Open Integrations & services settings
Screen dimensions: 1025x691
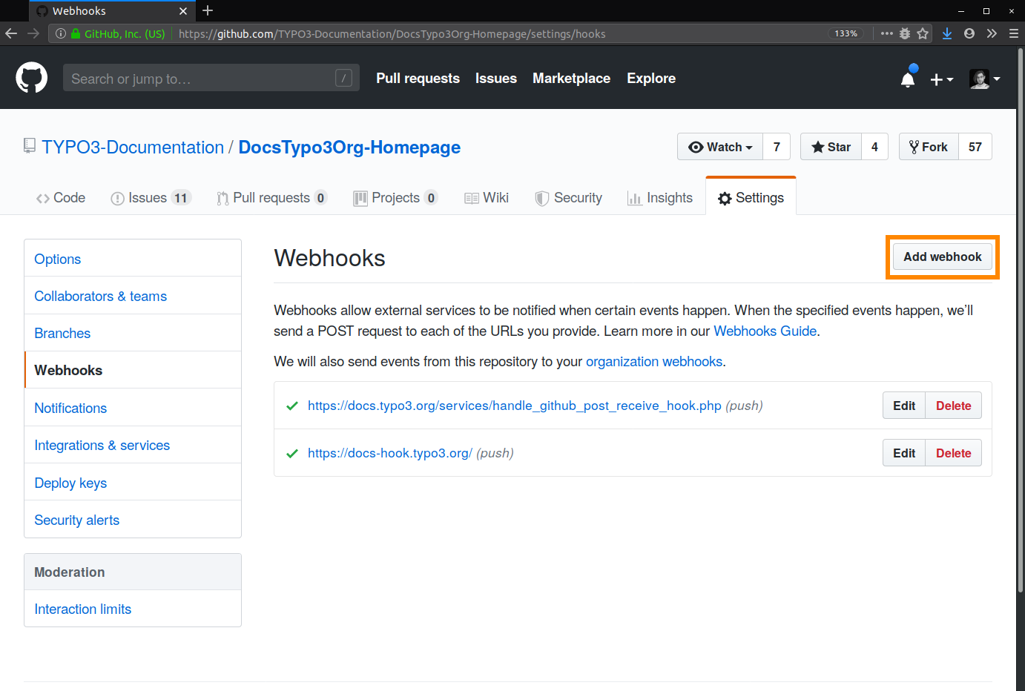pyautogui.click(x=133, y=445)
